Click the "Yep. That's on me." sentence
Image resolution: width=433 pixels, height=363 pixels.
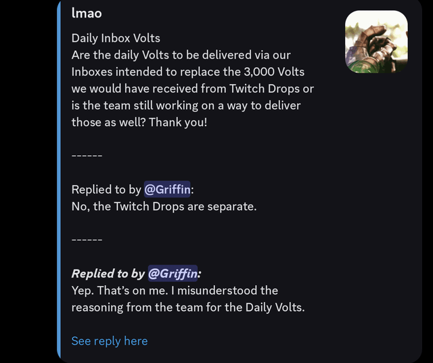[x=120, y=291]
